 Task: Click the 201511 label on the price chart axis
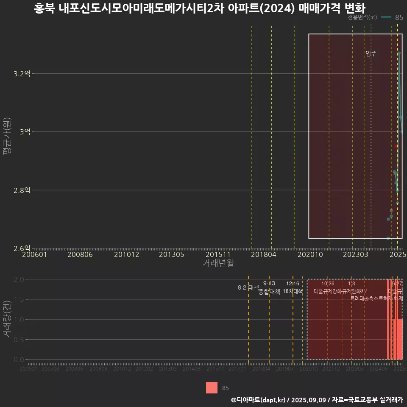pos(218,255)
